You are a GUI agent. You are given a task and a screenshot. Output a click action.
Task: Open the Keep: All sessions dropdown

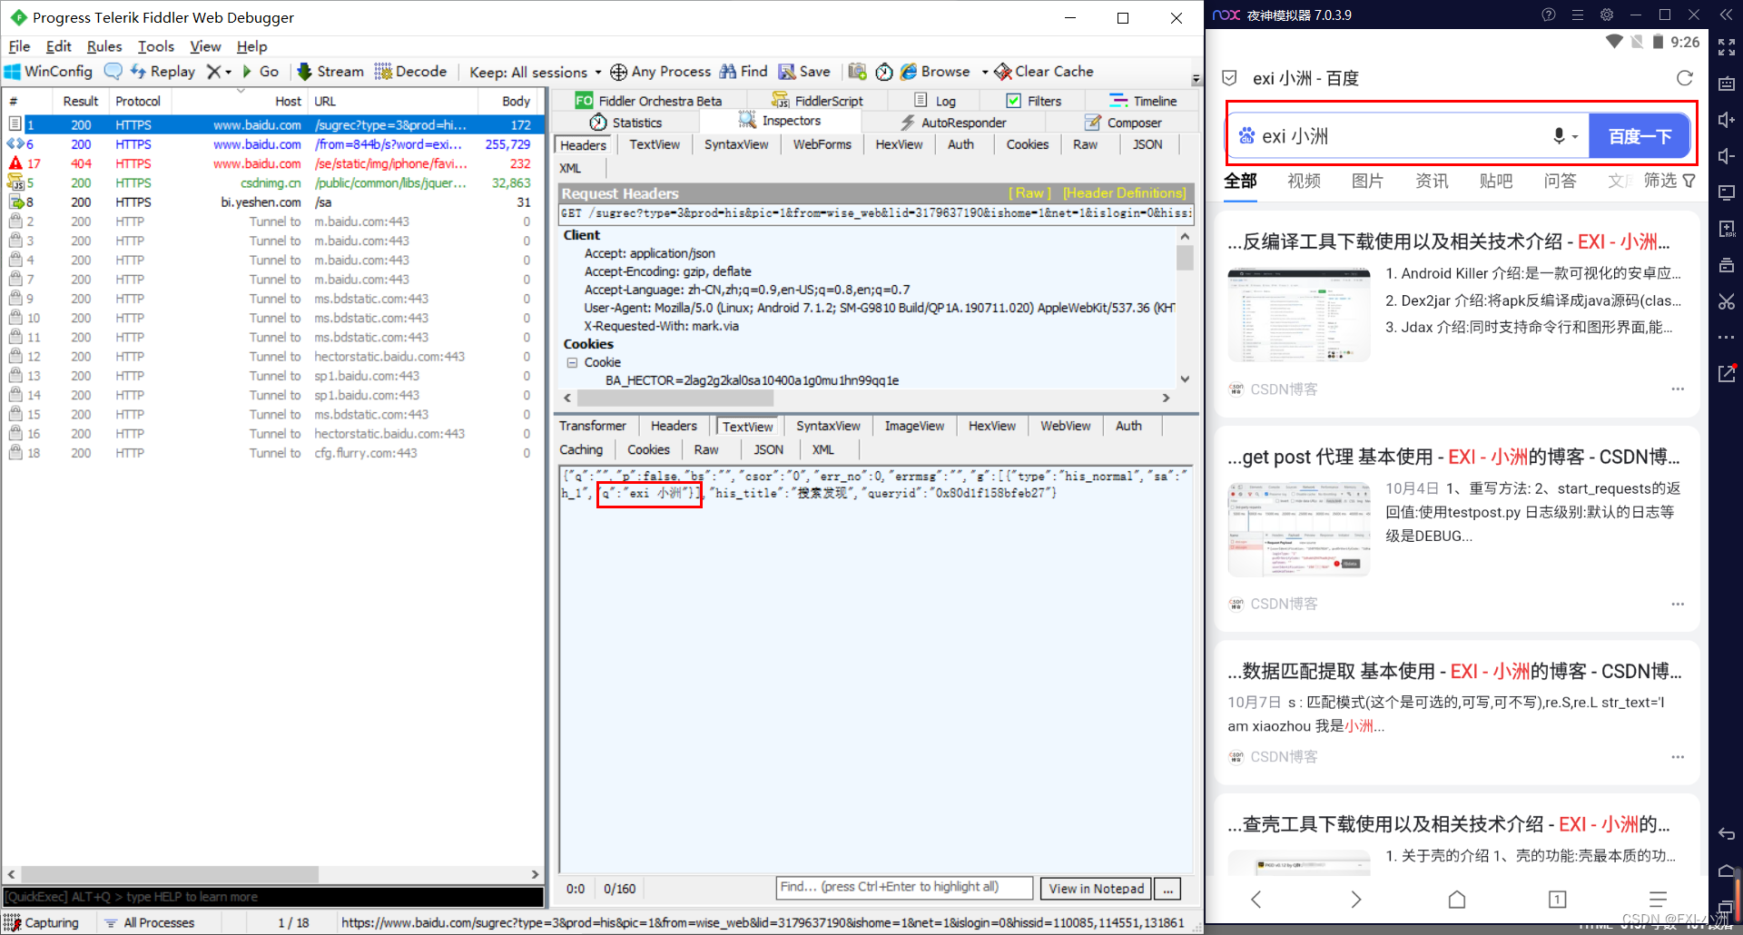[535, 72]
